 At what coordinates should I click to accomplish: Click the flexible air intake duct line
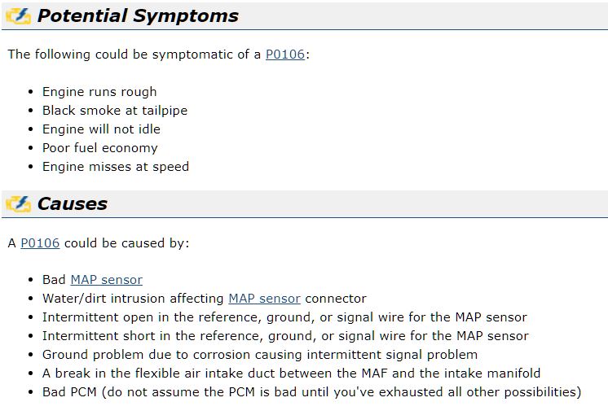click(x=291, y=373)
